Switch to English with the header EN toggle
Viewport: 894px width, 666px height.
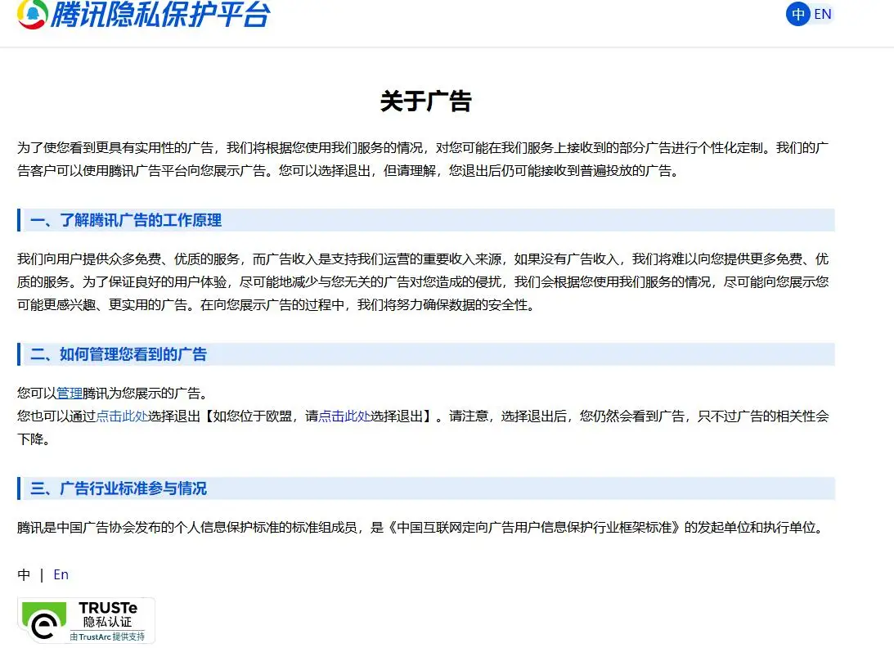coord(822,14)
